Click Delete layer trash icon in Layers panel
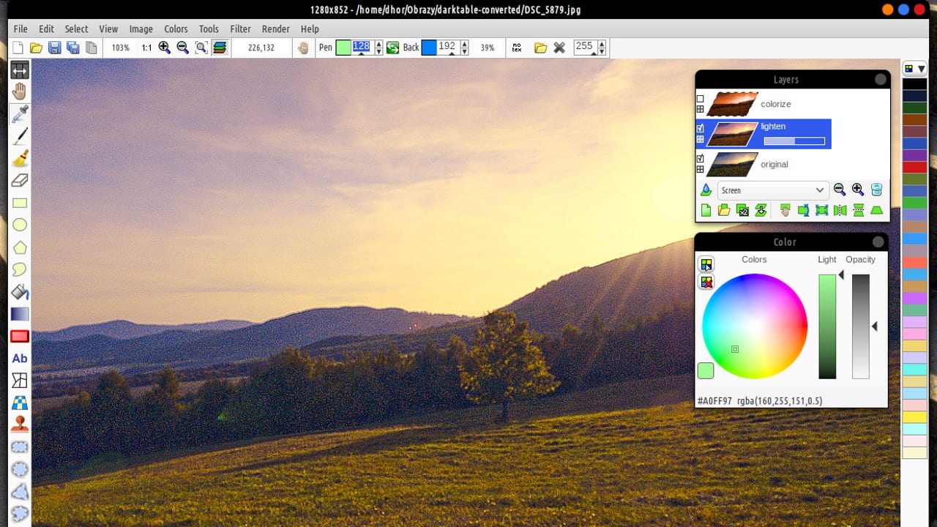 876,190
